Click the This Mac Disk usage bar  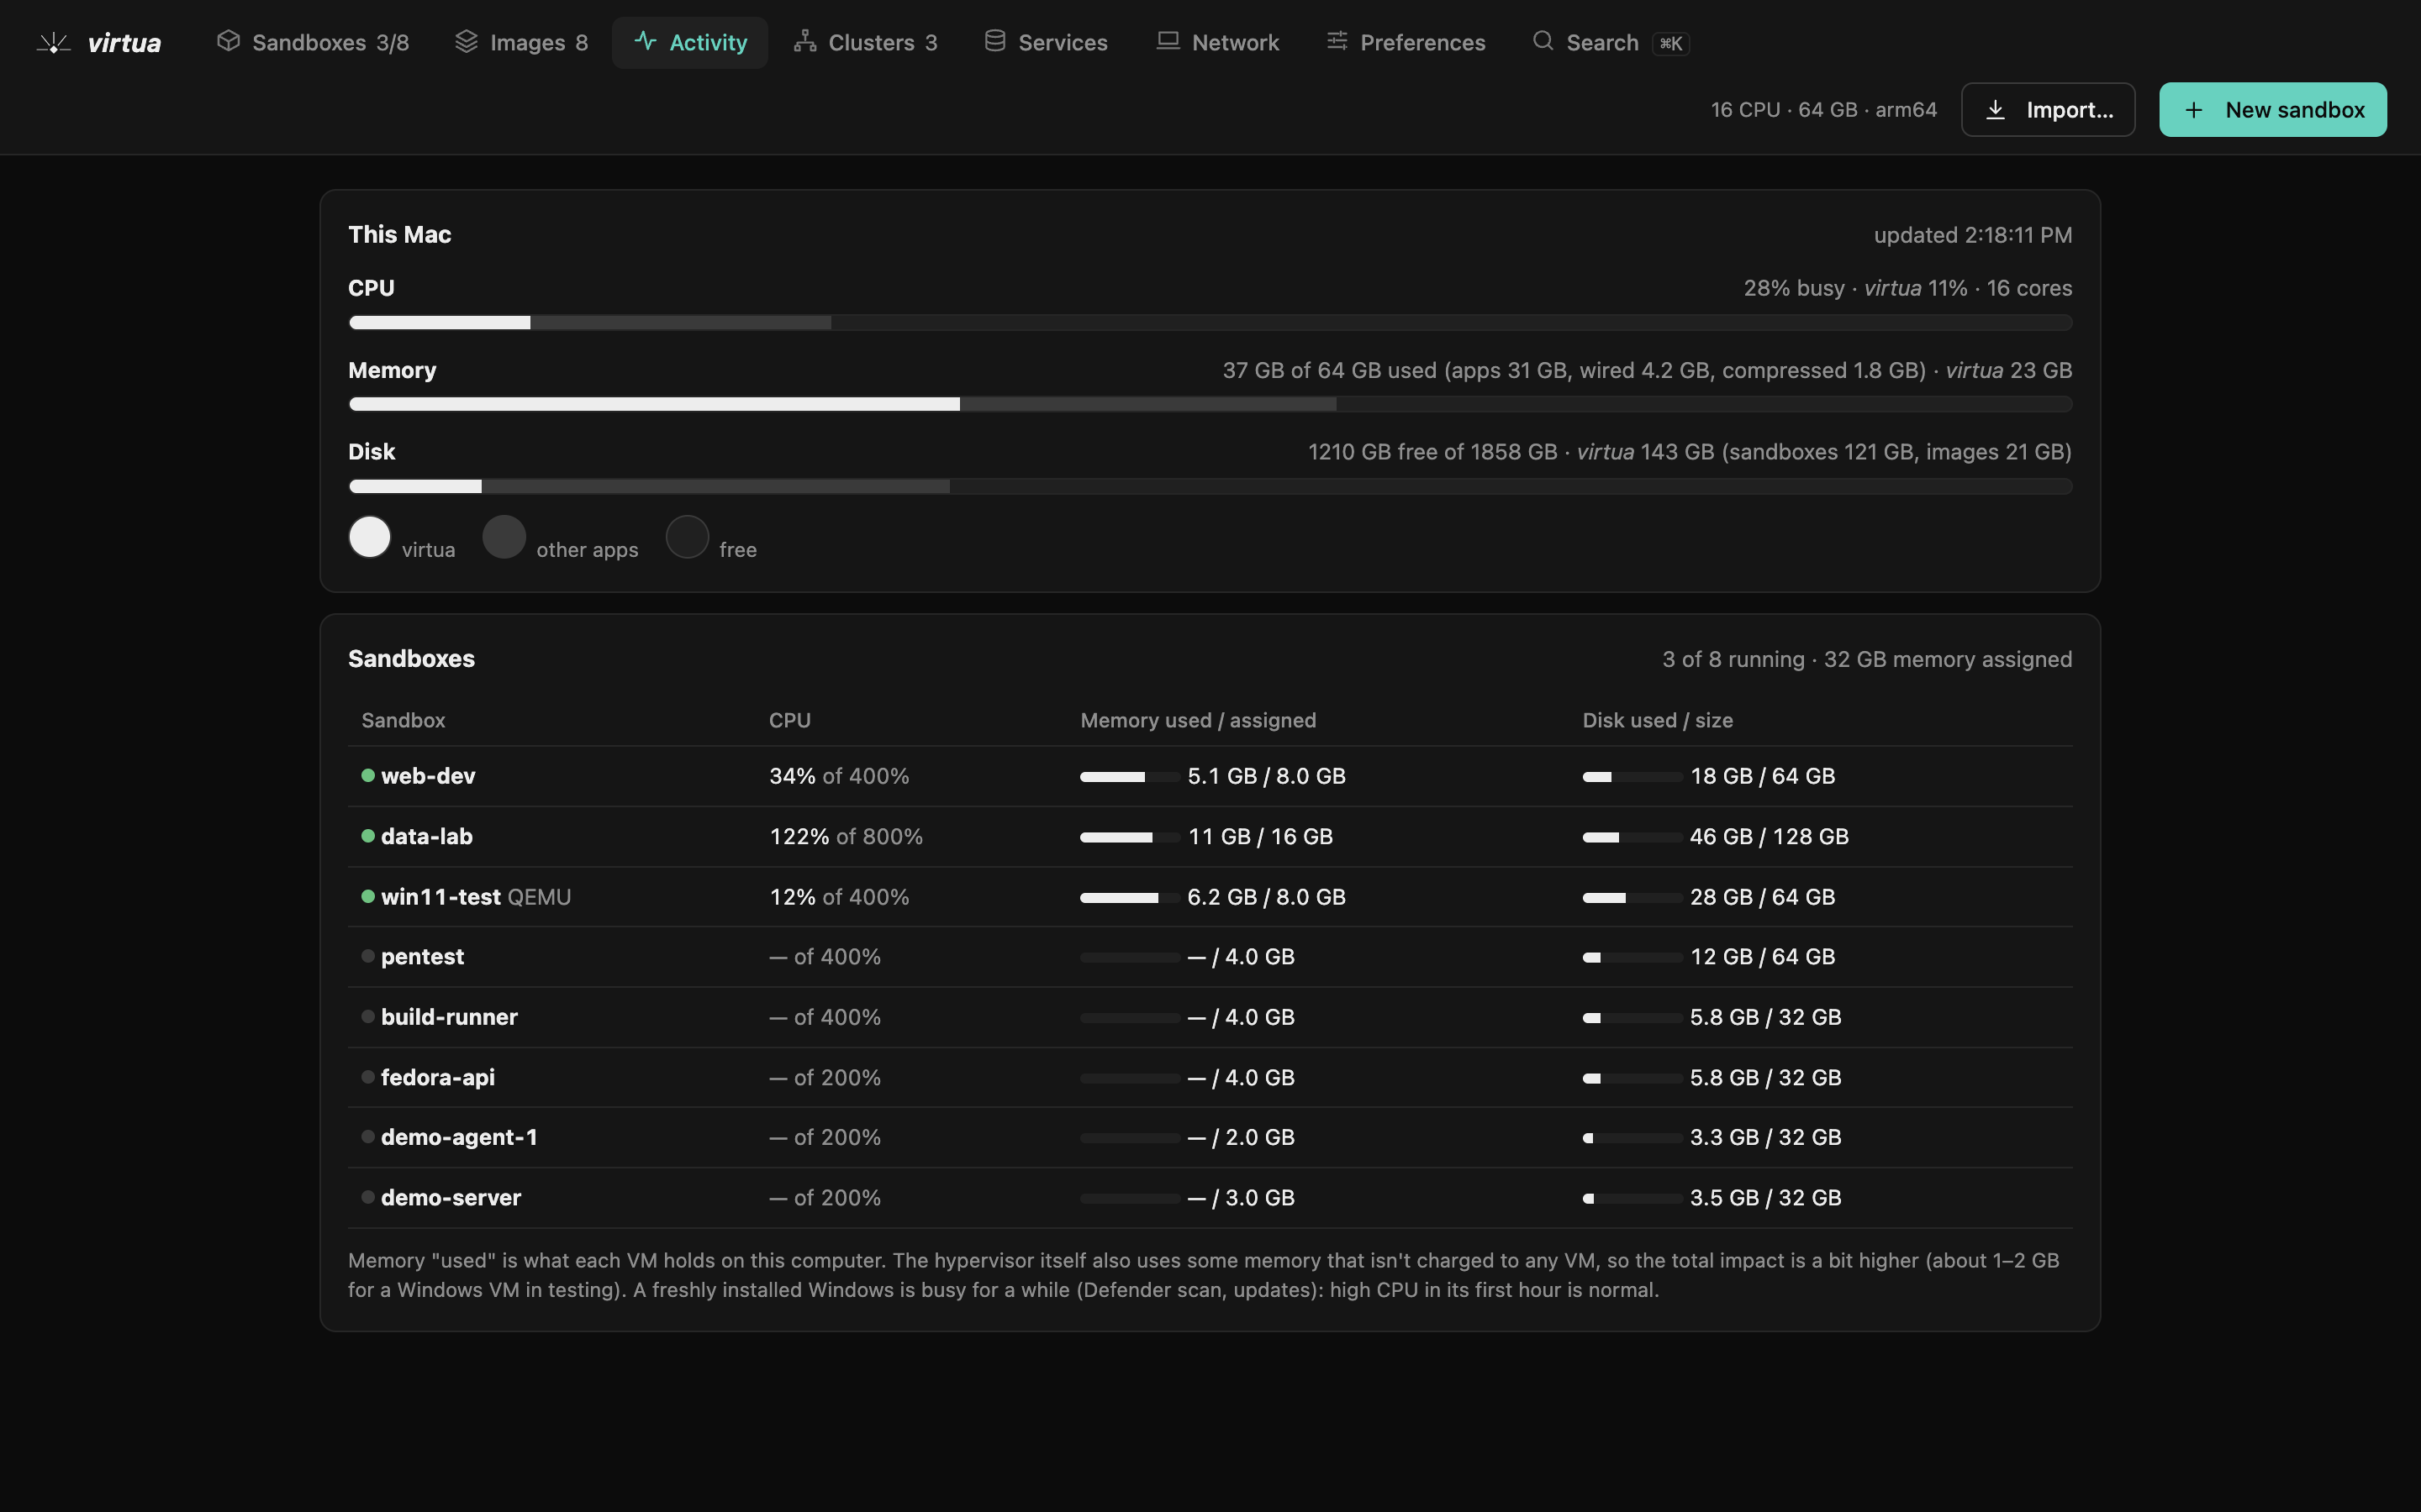tap(1210, 486)
